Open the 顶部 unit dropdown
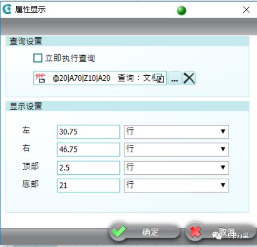Viewport: 257px width, 247px height. [177, 168]
